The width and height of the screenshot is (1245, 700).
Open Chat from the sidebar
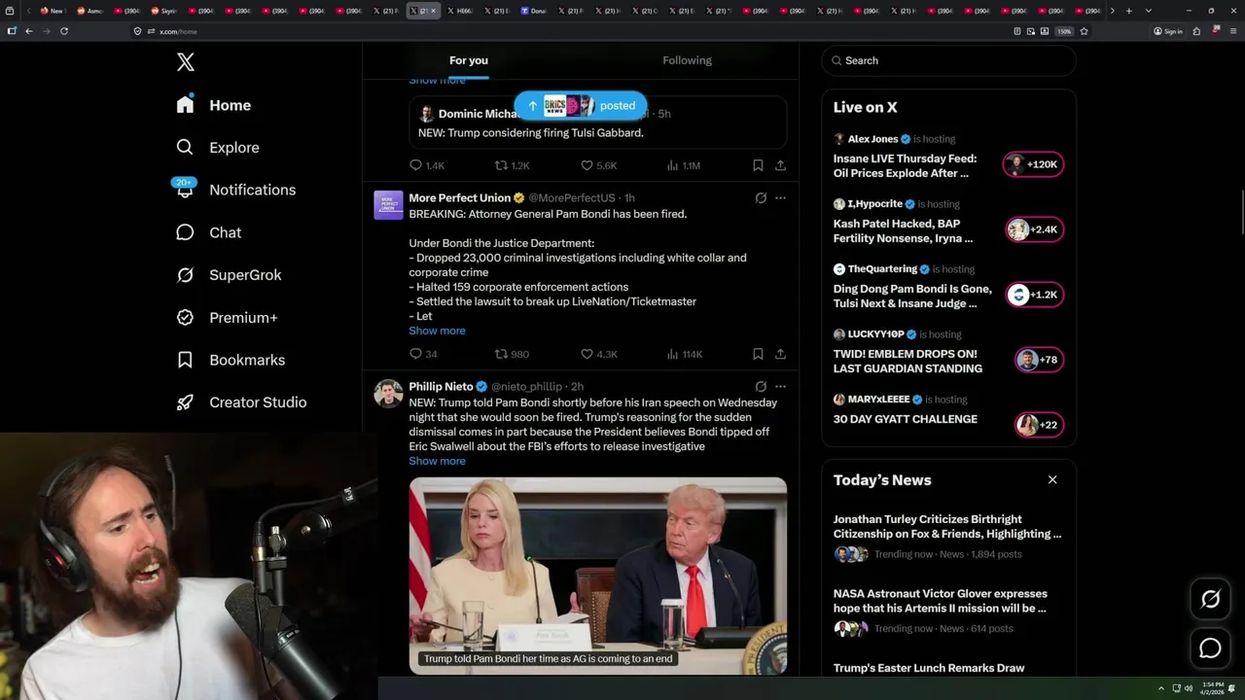[x=209, y=232]
